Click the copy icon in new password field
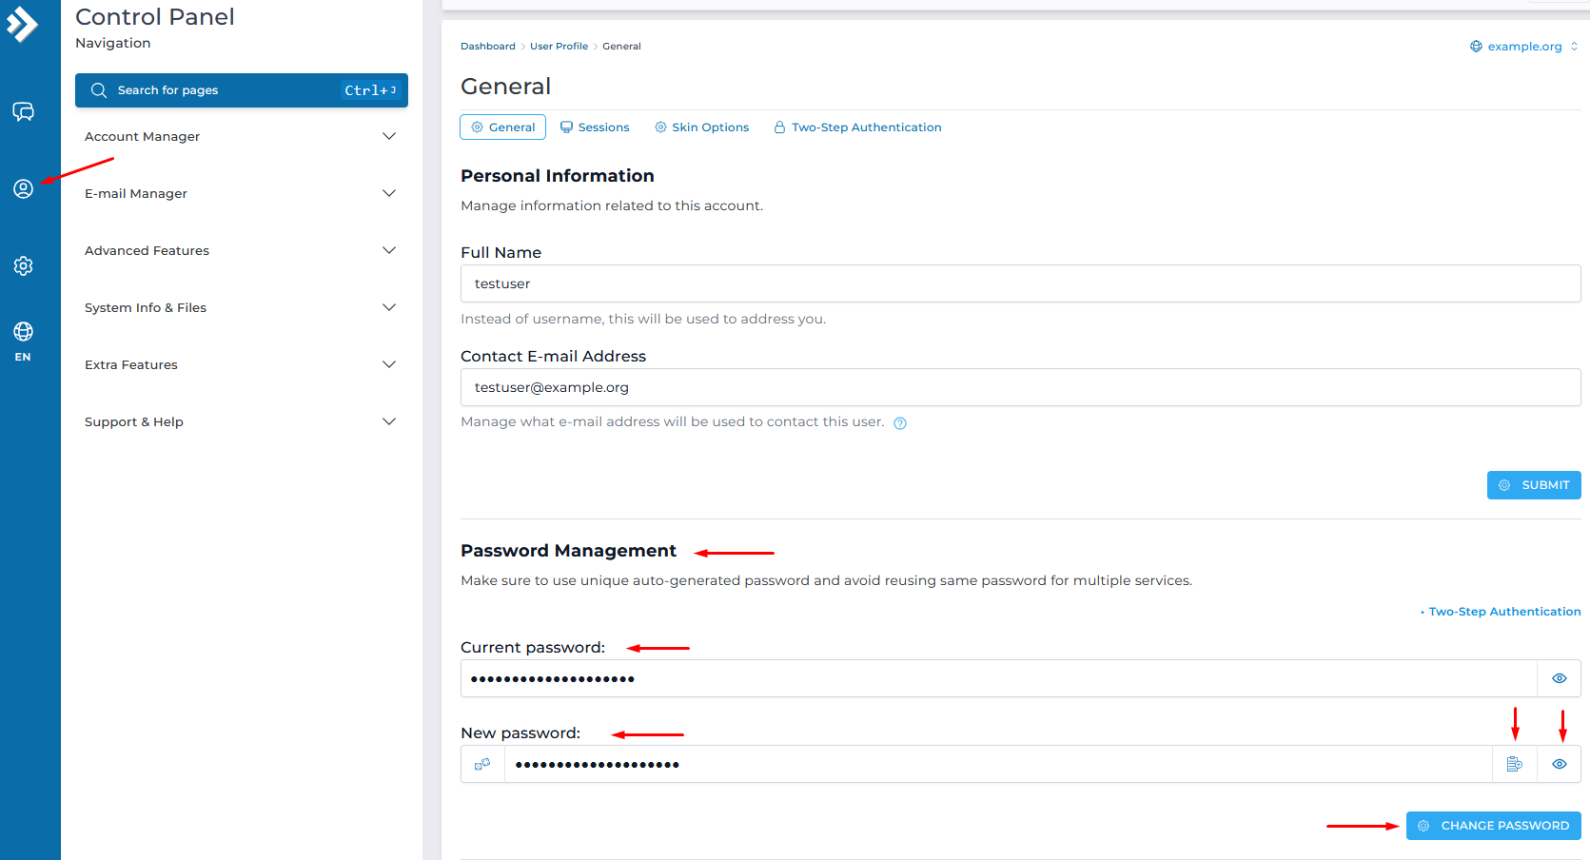The height and width of the screenshot is (860, 1590). click(1514, 764)
